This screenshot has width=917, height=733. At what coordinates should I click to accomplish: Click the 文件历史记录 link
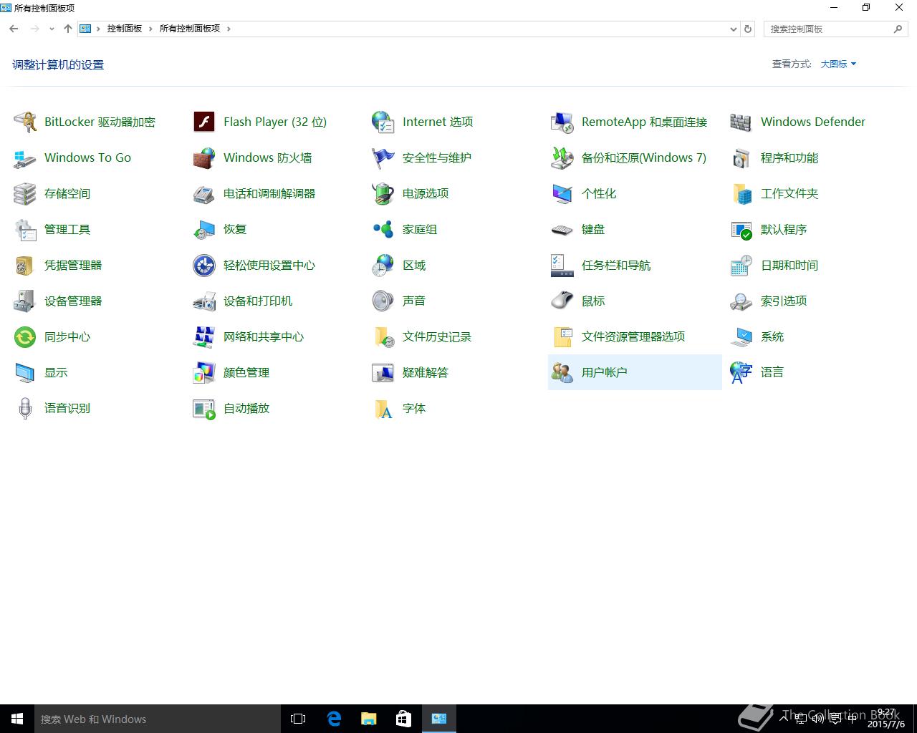437,336
